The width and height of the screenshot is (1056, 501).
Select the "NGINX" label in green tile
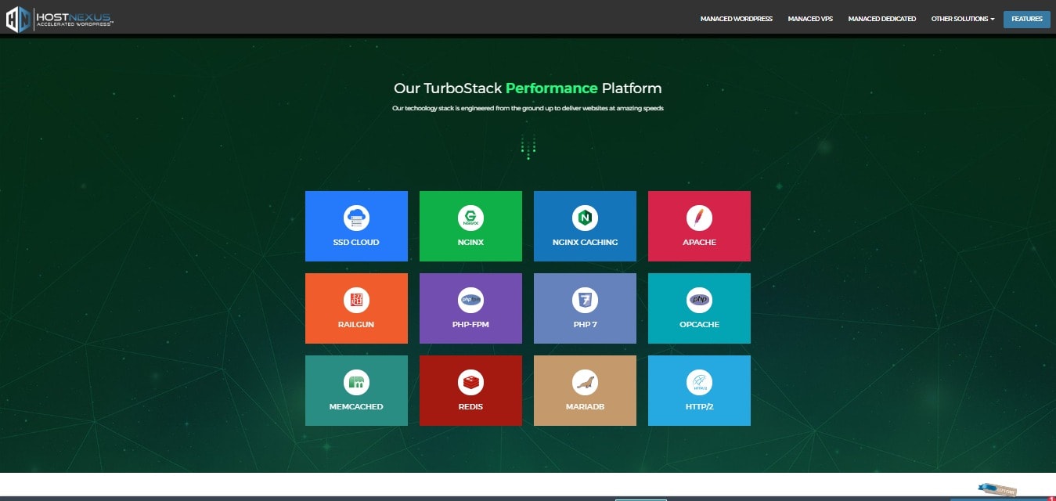470,243
